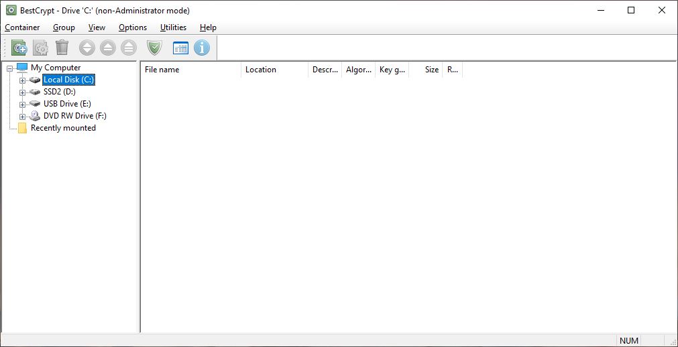Open the Container menu
The height and width of the screenshot is (347, 678).
click(22, 27)
